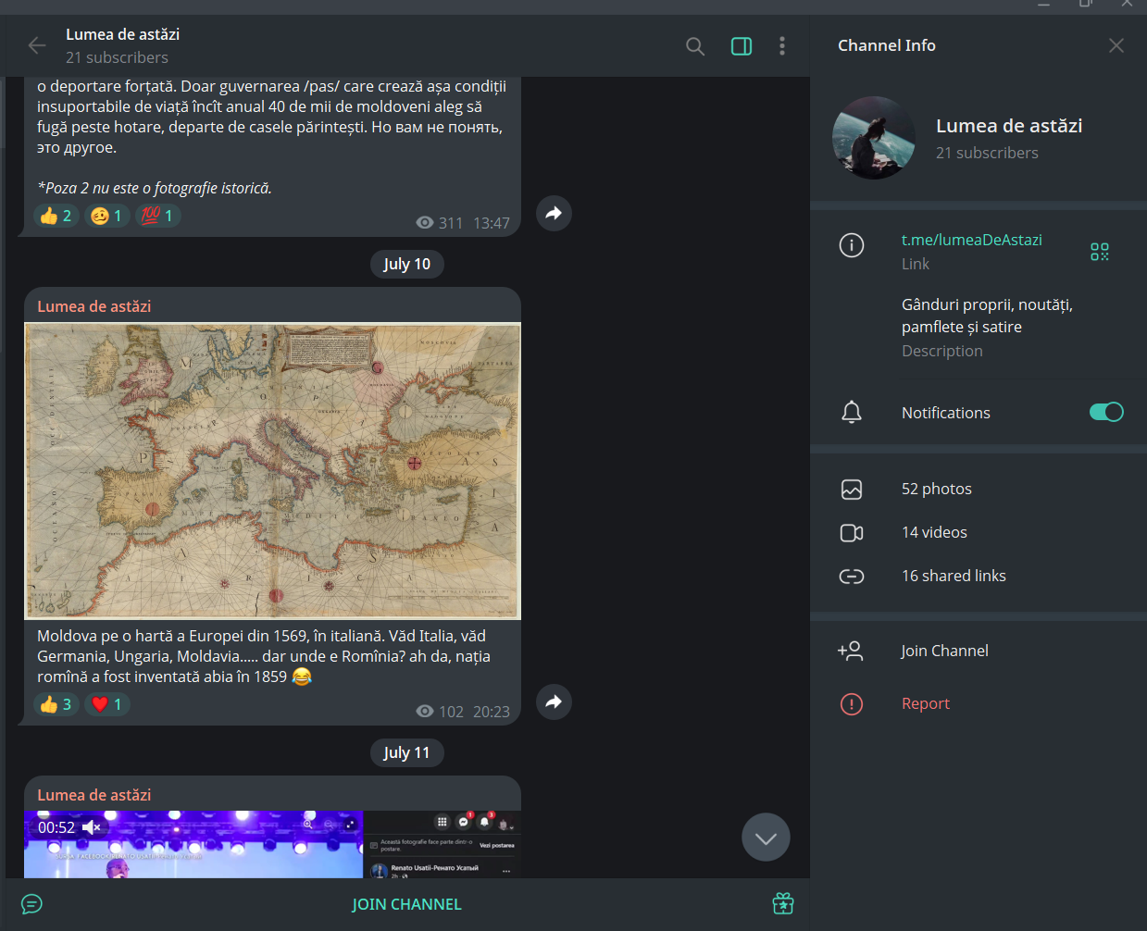Click the 102 views counter
The image size is (1147, 931).
[440, 712]
